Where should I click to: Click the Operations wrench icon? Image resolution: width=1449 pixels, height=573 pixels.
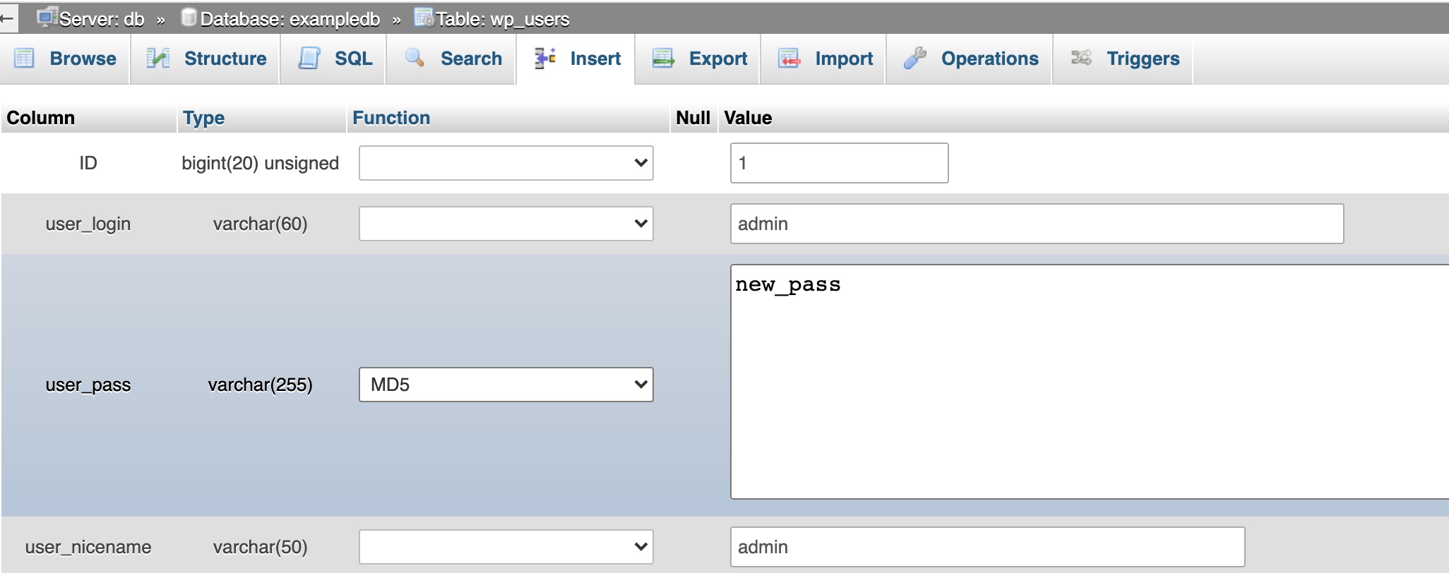click(914, 58)
